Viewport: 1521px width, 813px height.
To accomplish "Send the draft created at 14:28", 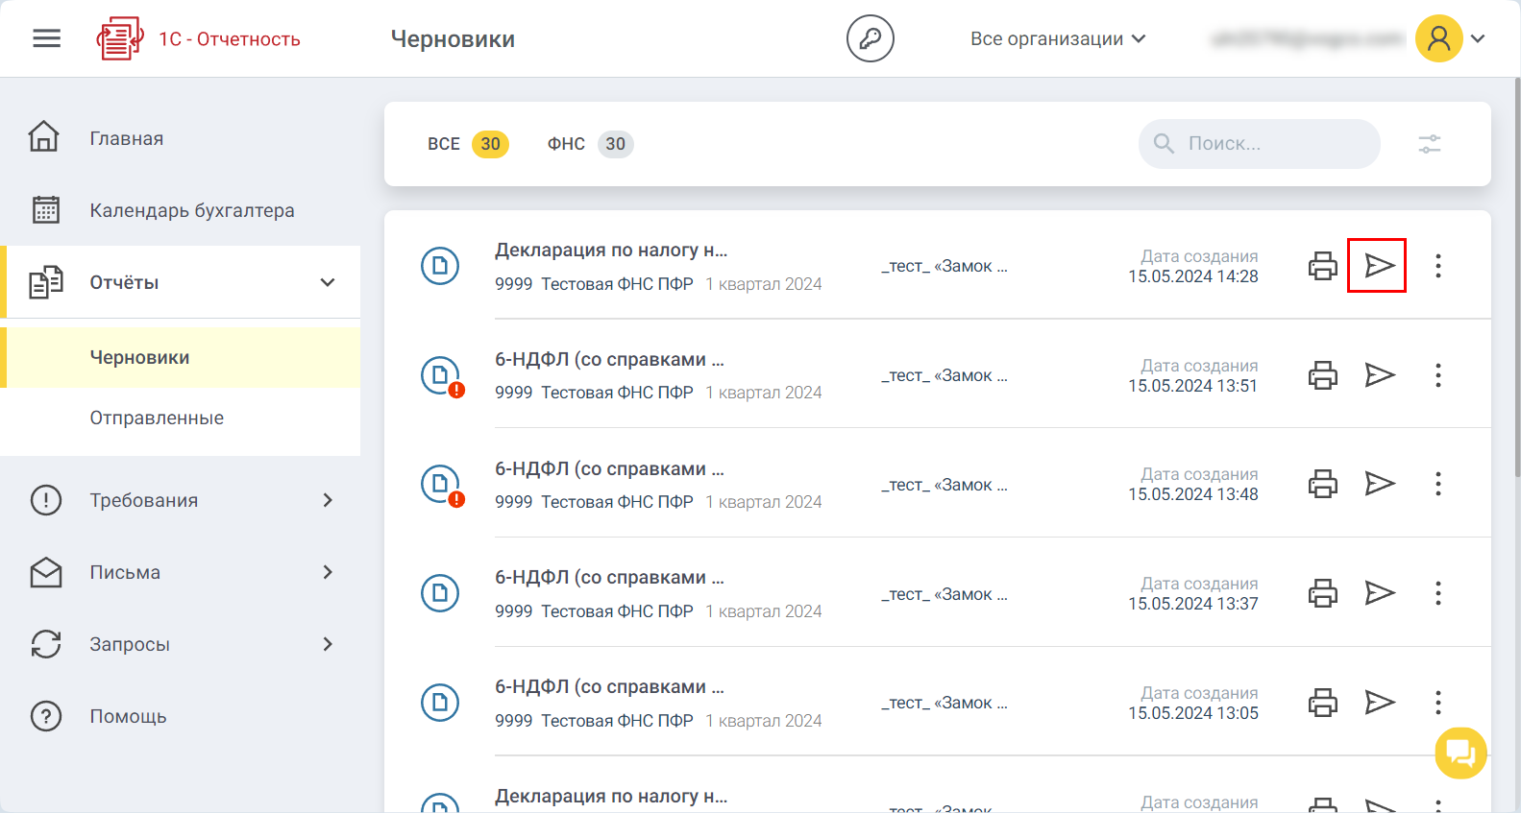I will click(x=1379, y=266).
